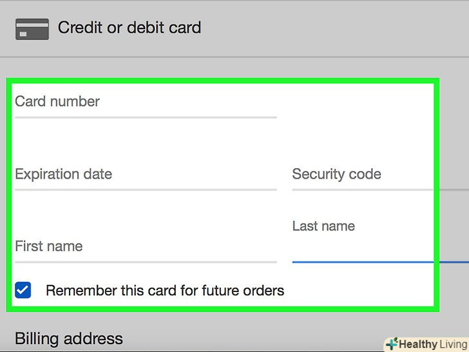The width and height of the screenshot is (469, 352).
Task: Click the underline beneath Card number
Action: (x=146, y=117)
